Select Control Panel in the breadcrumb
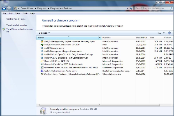The width and height of the screenshot is (174, 116). click(27, 8)
